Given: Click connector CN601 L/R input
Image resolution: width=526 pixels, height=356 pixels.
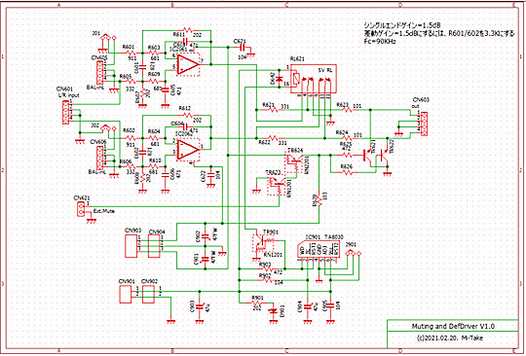Looking at the screenshot, I should pos(66,112).
